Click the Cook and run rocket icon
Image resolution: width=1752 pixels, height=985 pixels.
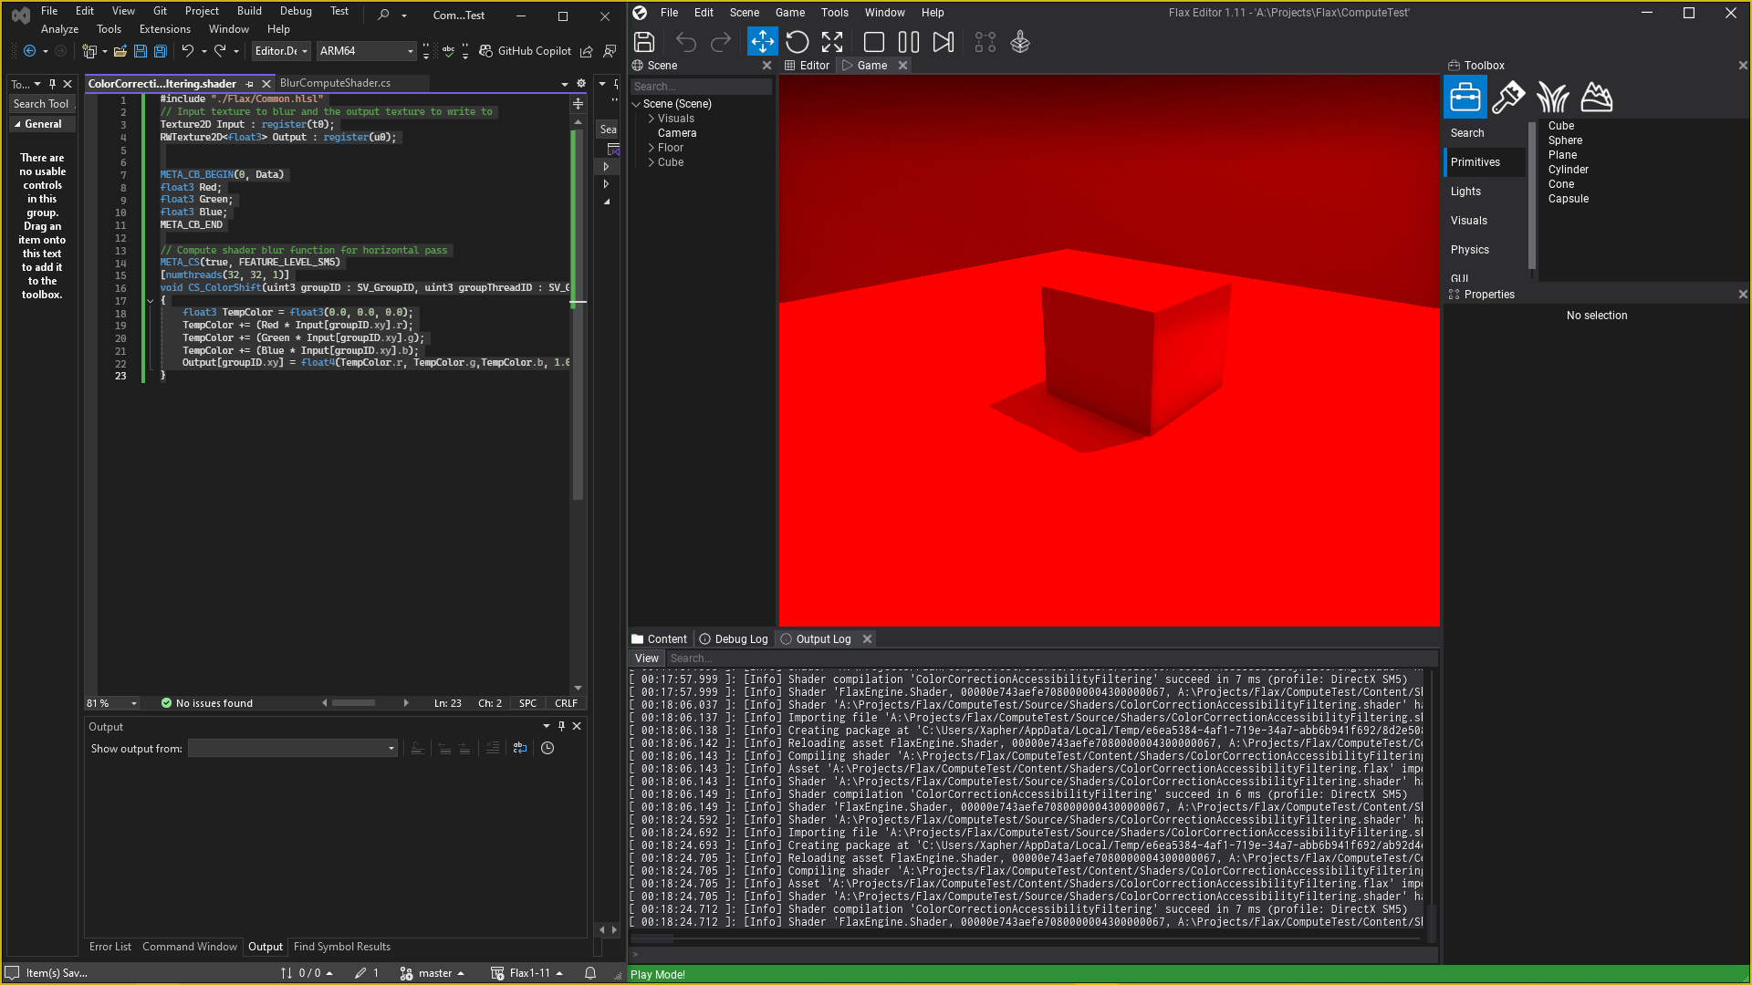pos(1020,42)
